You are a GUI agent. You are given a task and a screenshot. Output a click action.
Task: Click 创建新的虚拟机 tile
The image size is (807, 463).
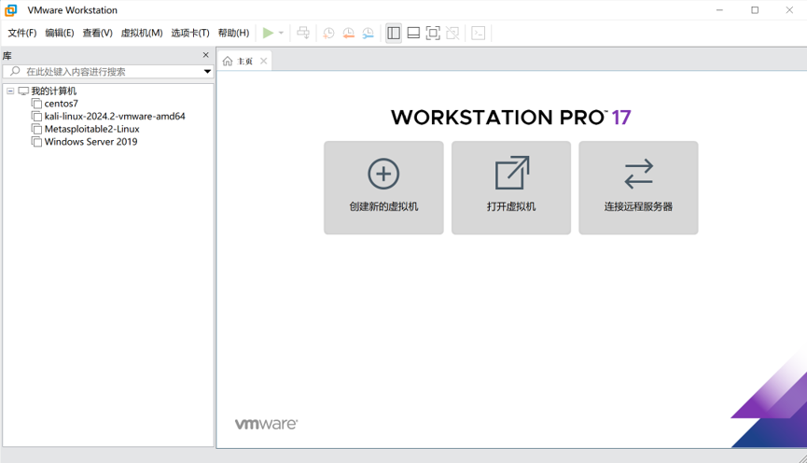click(x=383, y=188)
